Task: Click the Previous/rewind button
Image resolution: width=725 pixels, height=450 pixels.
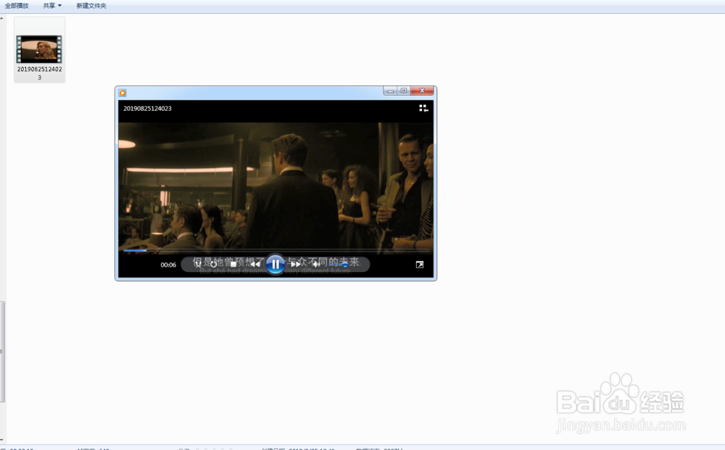Action: point(254,264)
